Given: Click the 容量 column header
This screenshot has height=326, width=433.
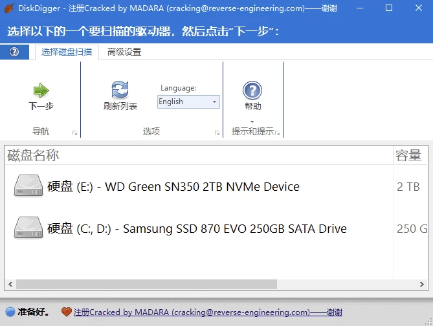Looking at the screenshot, I should [410, 155].
